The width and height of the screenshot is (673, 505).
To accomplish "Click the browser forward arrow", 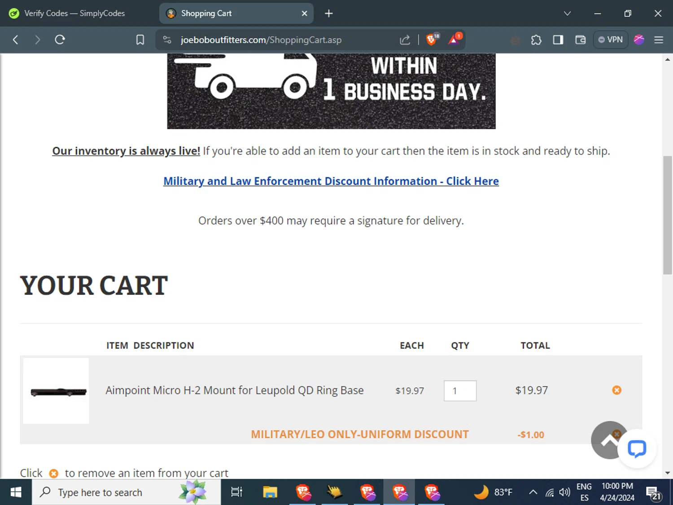I will (37, 40).
